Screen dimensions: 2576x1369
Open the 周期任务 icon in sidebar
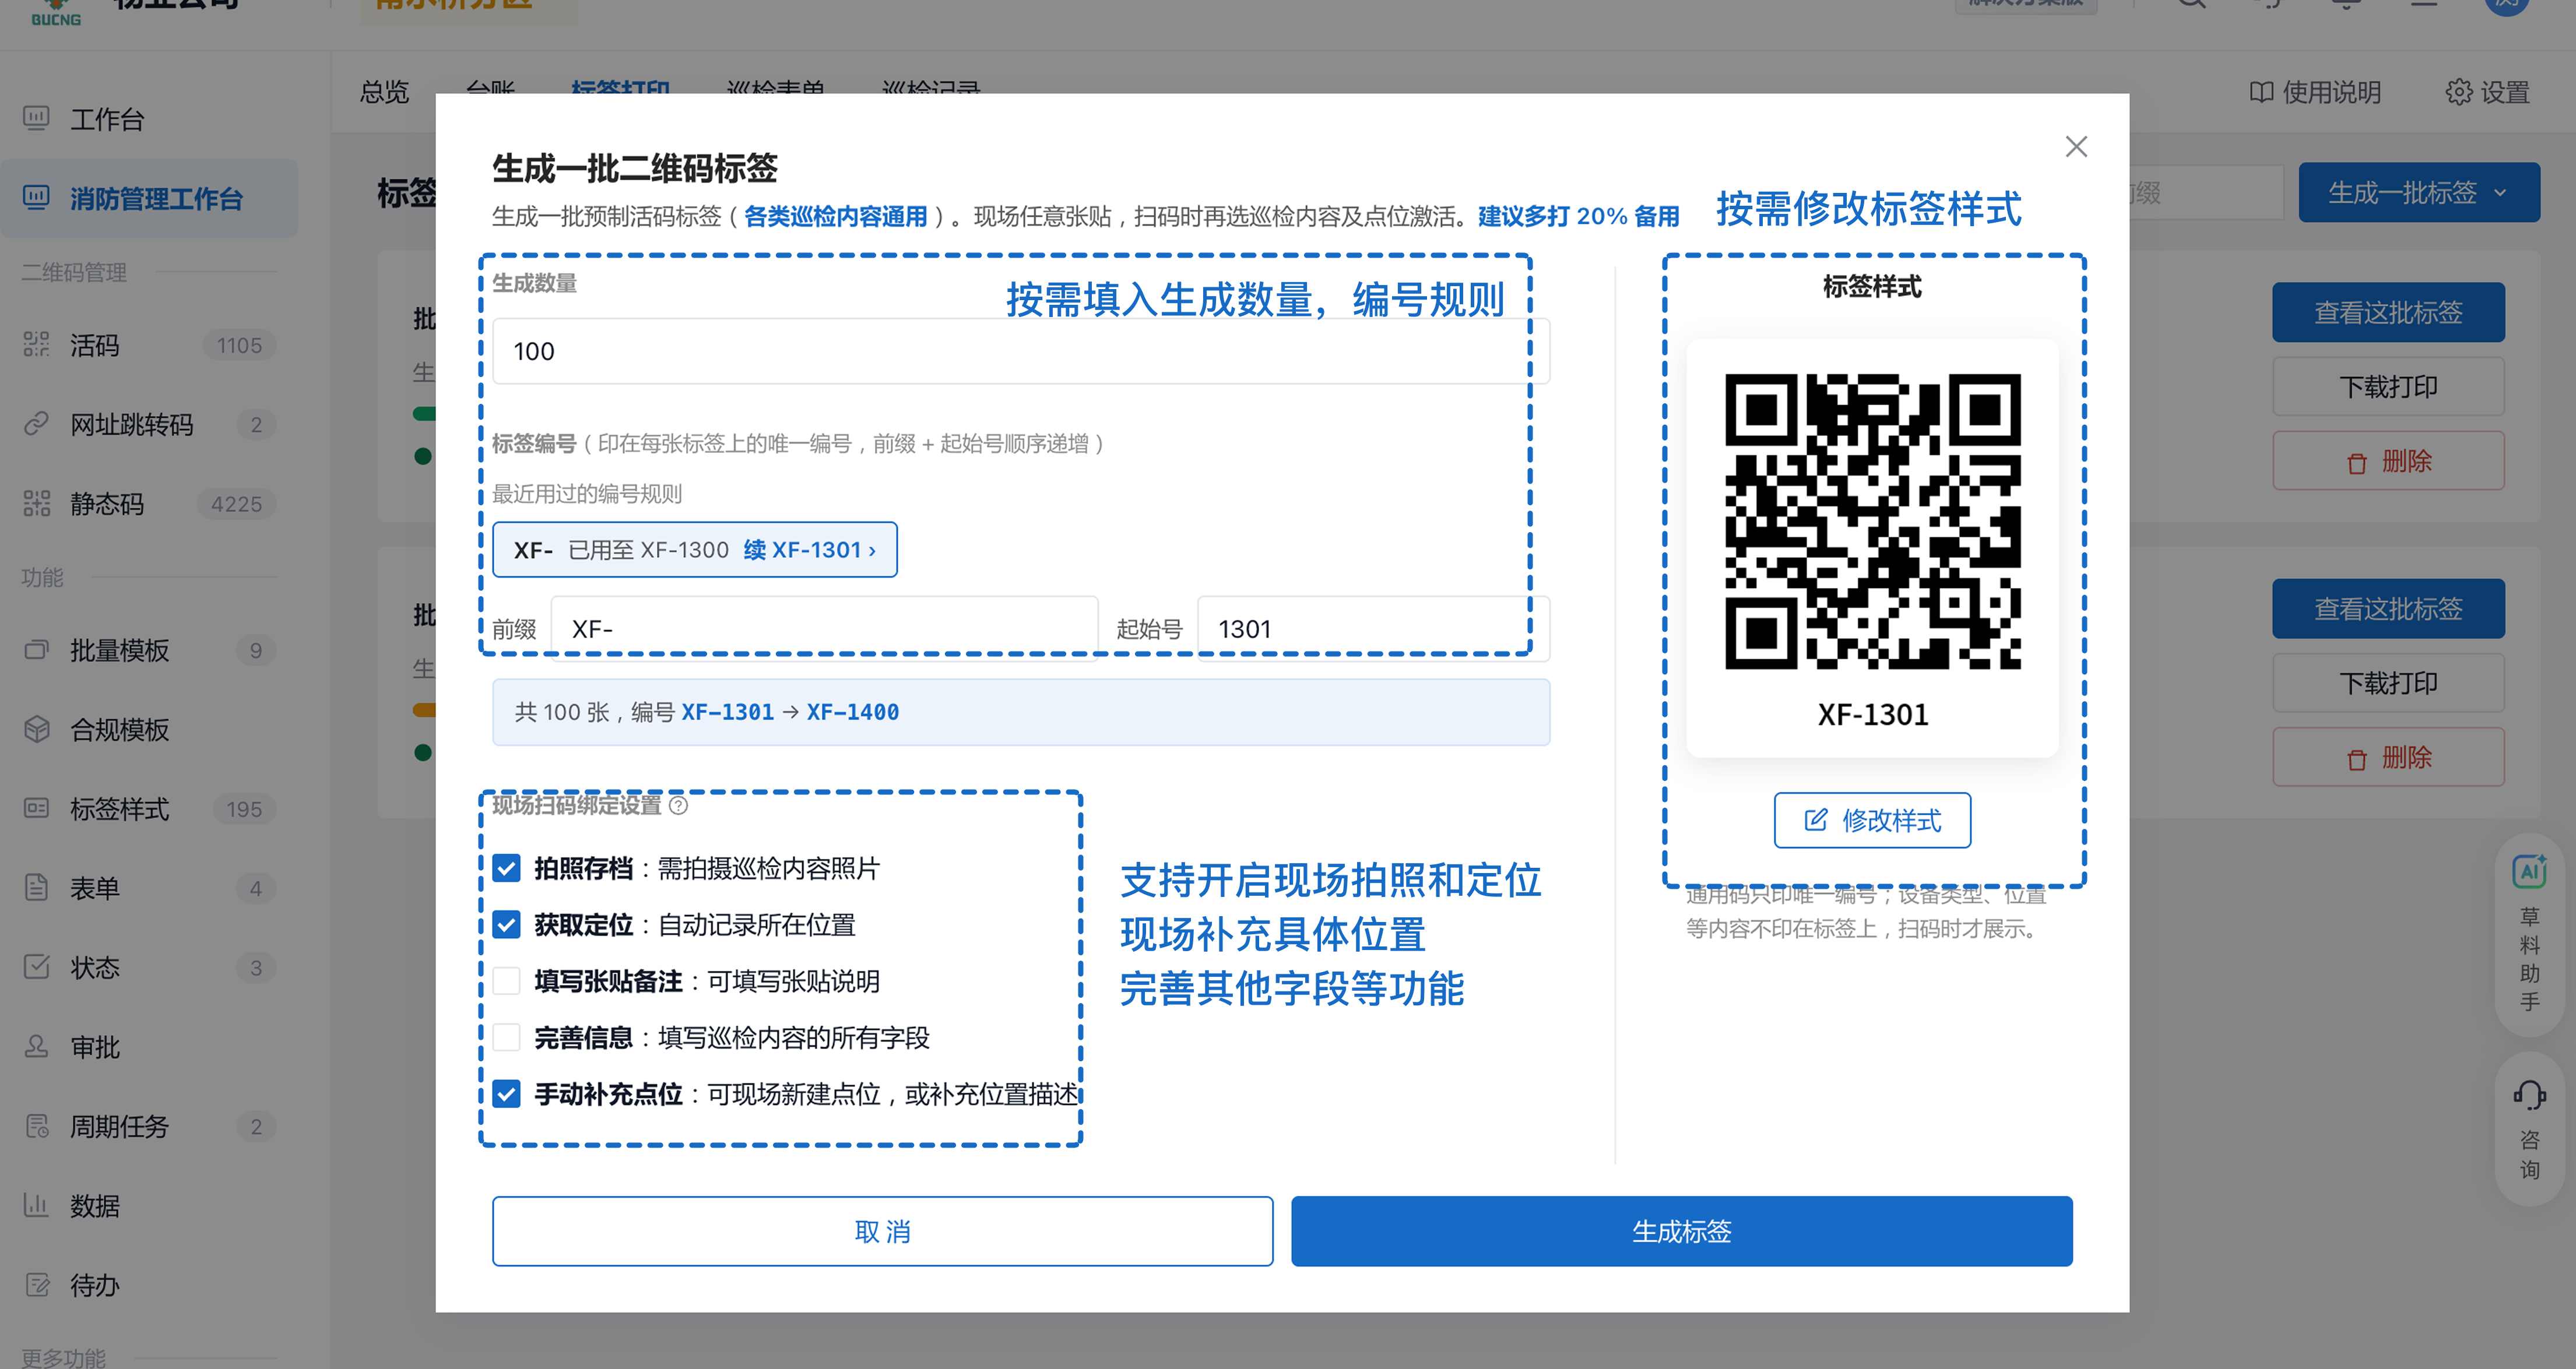(x=36, y=1126)
